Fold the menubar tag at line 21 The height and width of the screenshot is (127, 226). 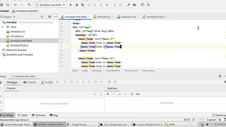click(71, 35)
